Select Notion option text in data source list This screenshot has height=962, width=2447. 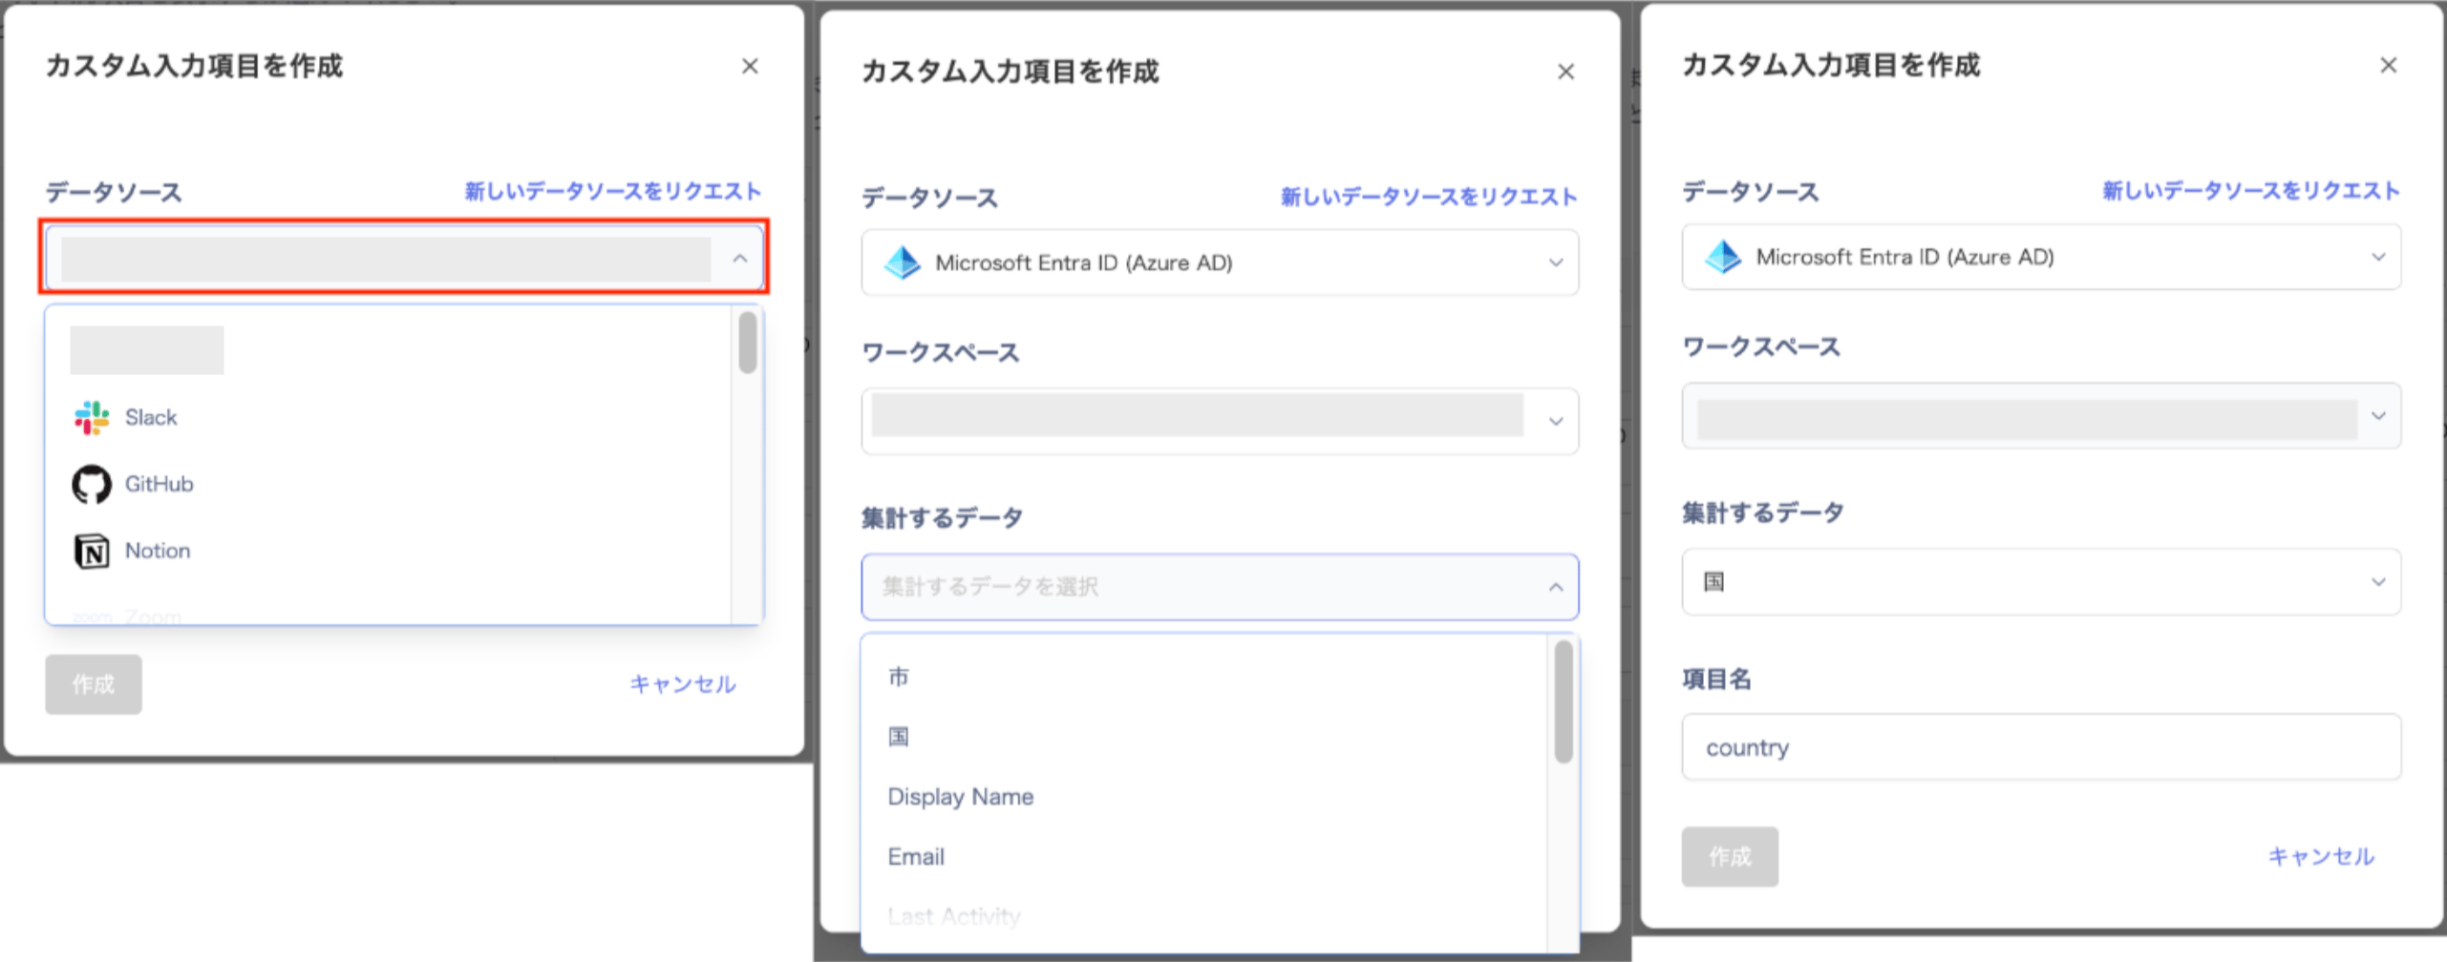click(158, 552)
